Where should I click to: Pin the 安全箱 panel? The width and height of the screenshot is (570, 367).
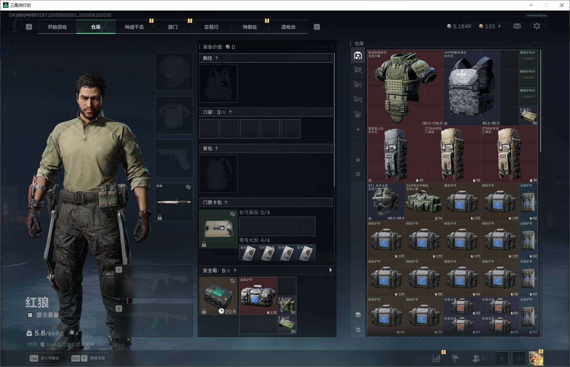tap(330, 270)
